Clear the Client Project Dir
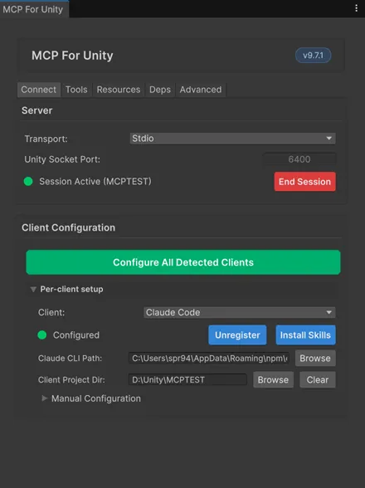This screenshot has width=365, height=488. (x=318, y=380)
